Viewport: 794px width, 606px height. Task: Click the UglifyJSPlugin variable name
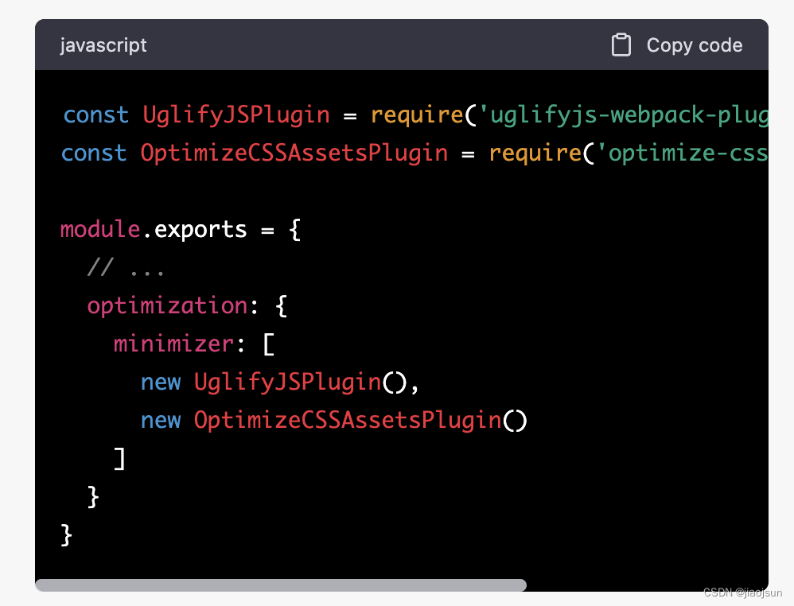point(235,115)
